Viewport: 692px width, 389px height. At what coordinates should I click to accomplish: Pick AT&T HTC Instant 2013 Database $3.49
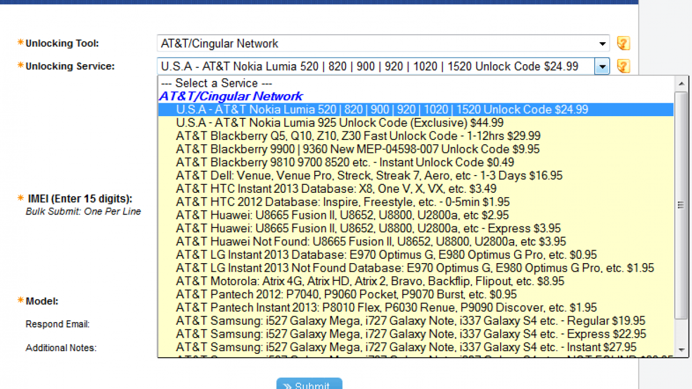416,189
